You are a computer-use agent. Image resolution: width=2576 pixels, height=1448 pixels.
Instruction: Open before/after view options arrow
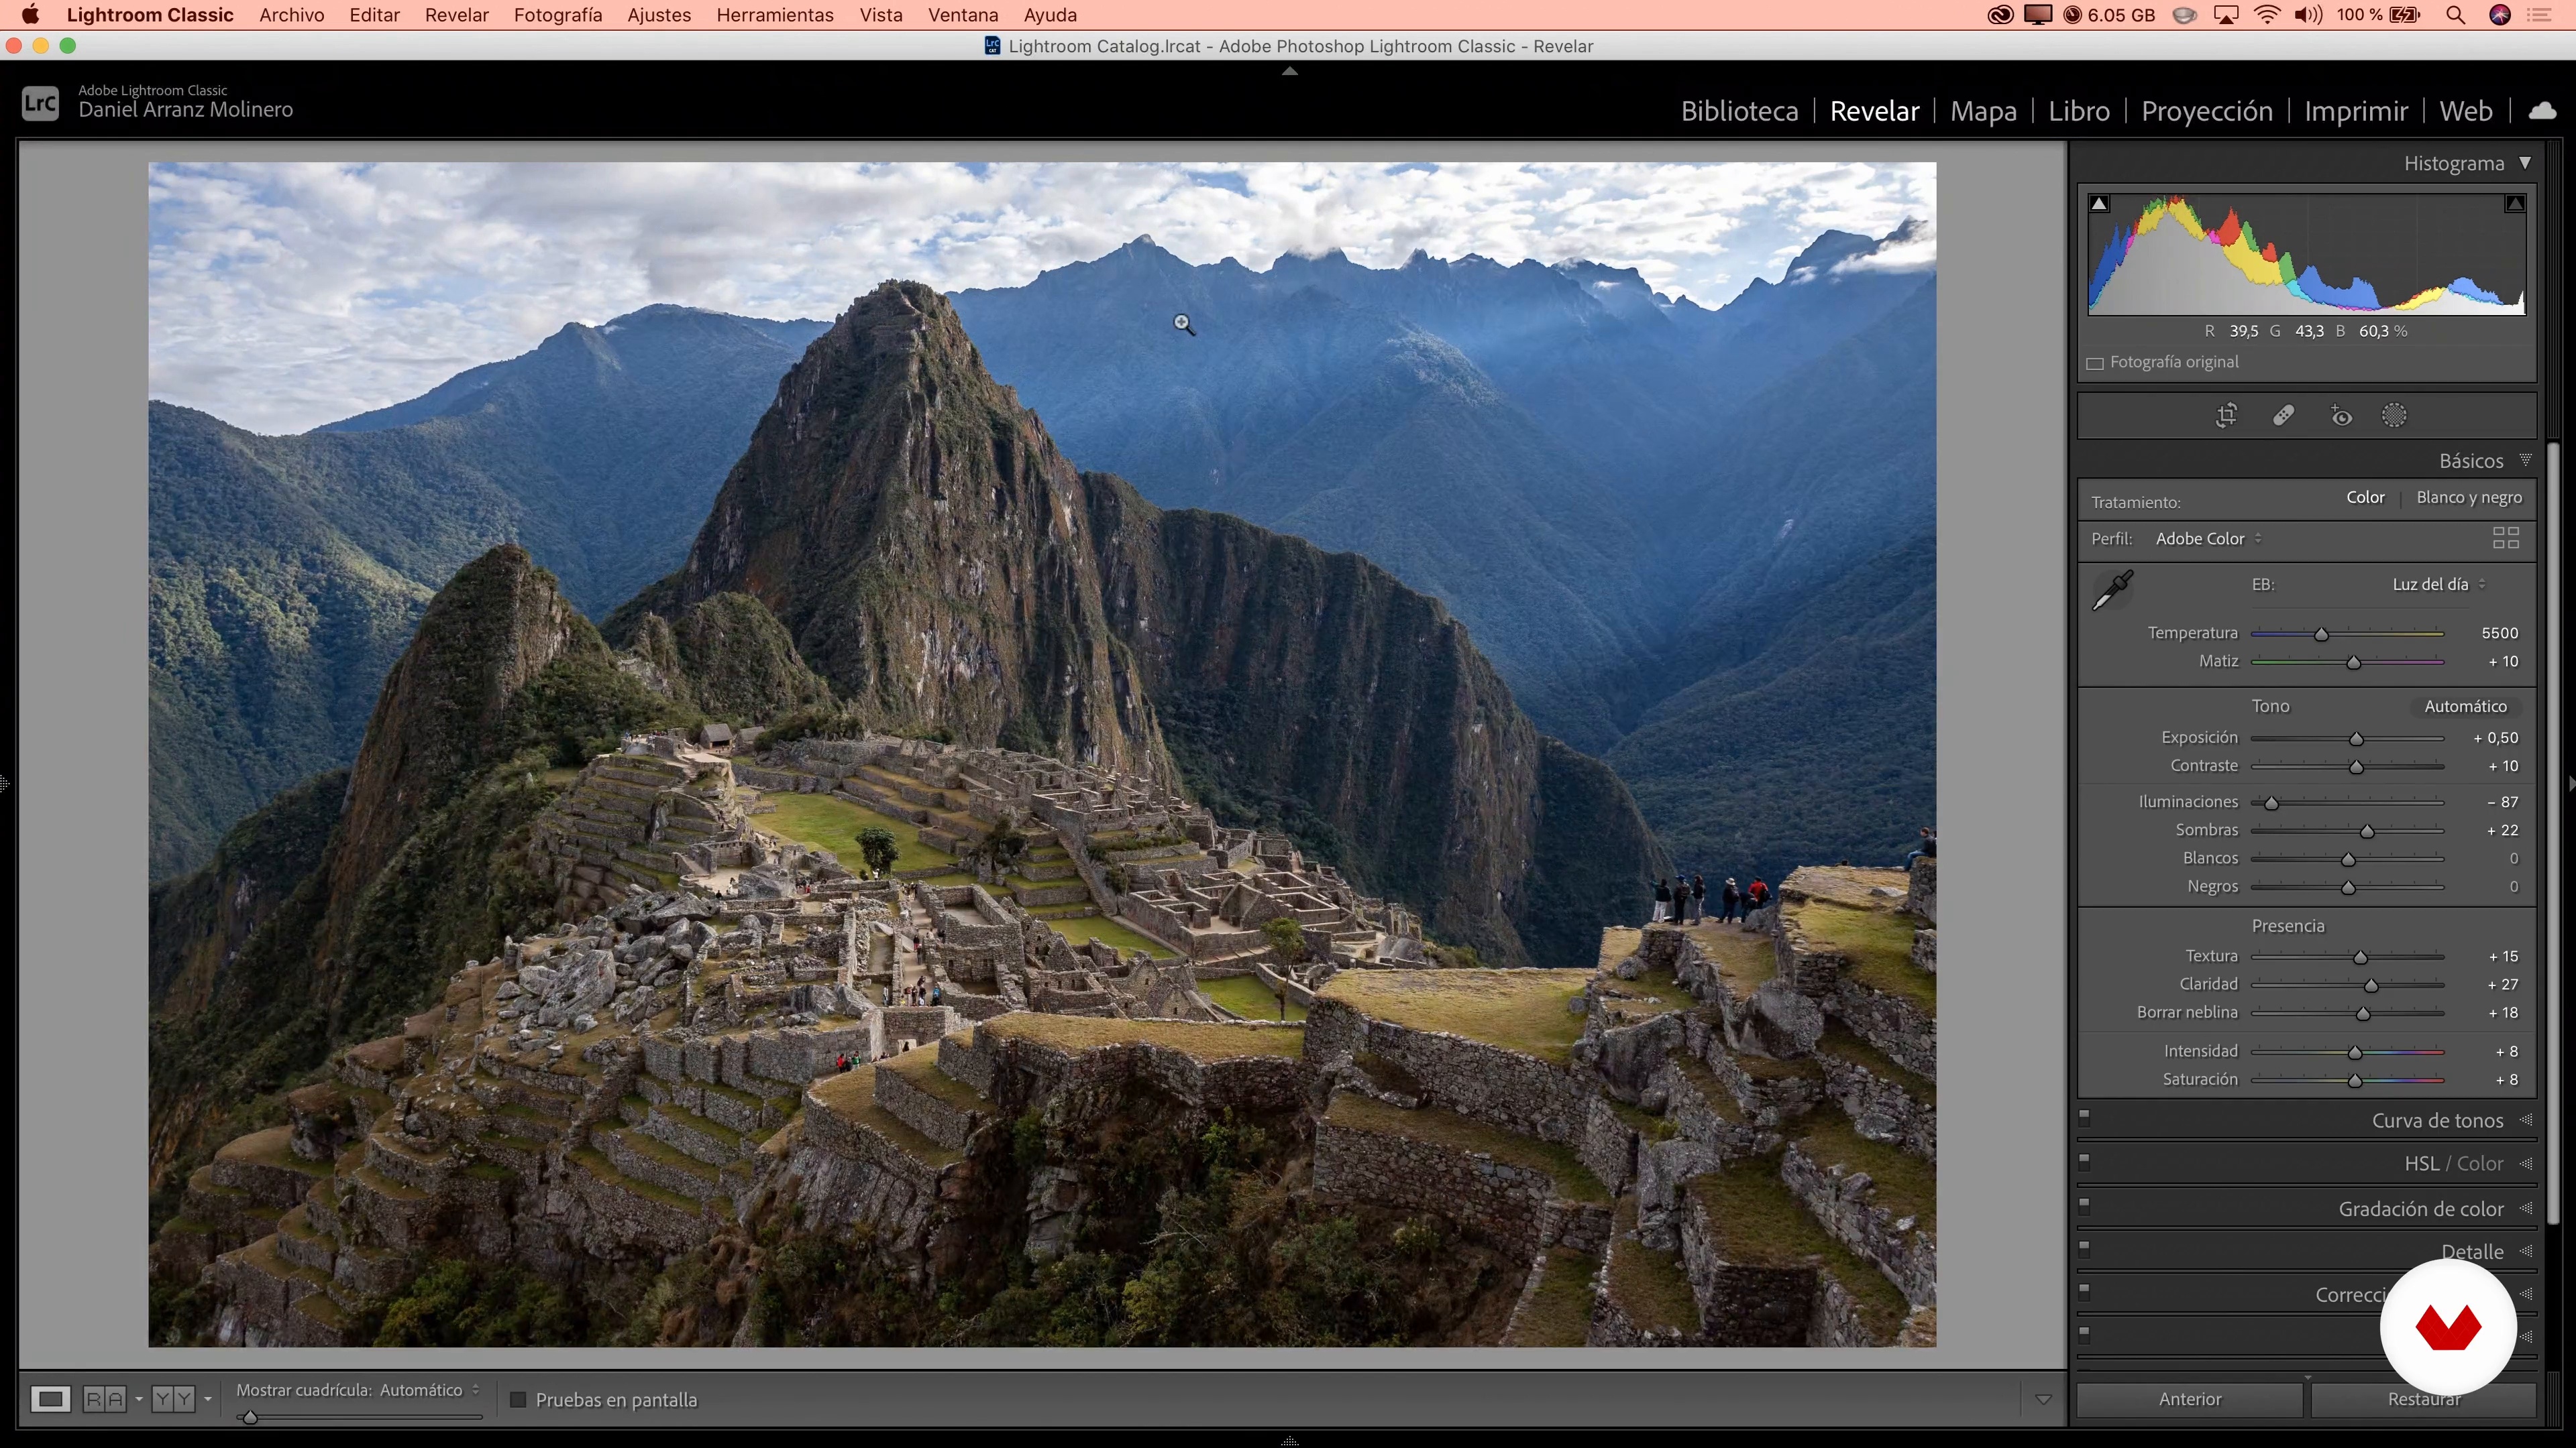tap(138, 1399)
